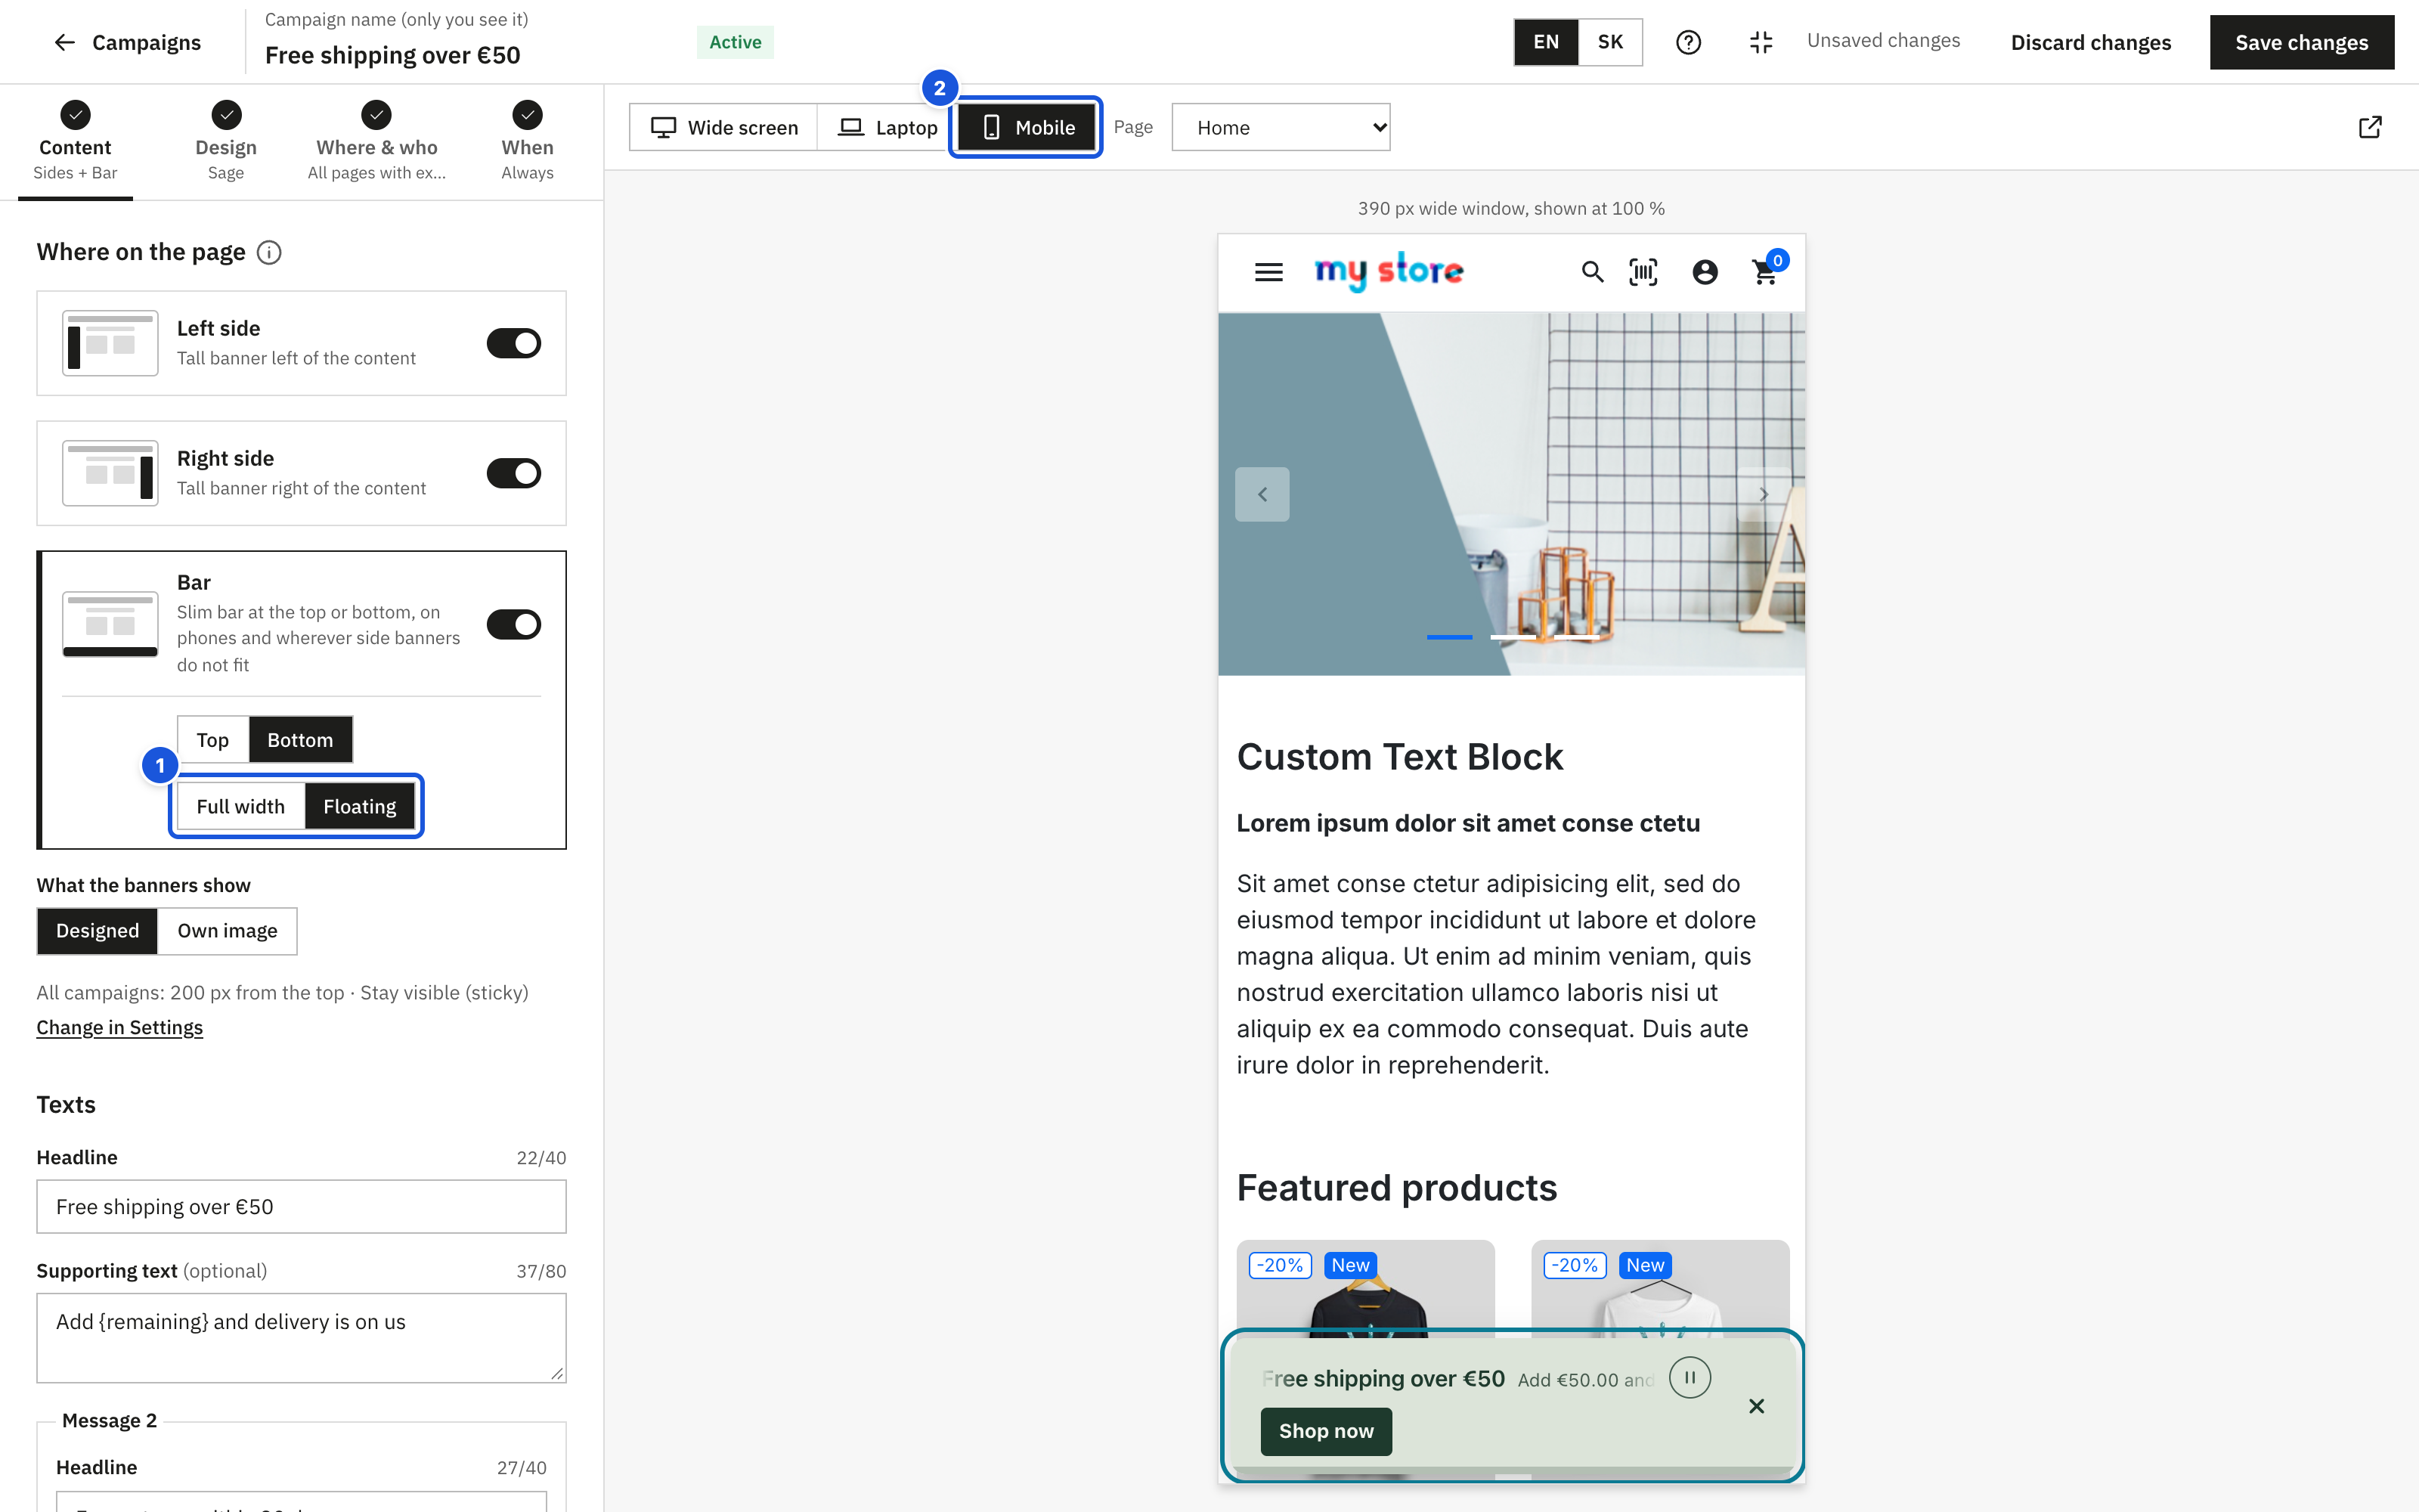
Task: Pause the floating bar message rotation
Action: (1690, 1377)
